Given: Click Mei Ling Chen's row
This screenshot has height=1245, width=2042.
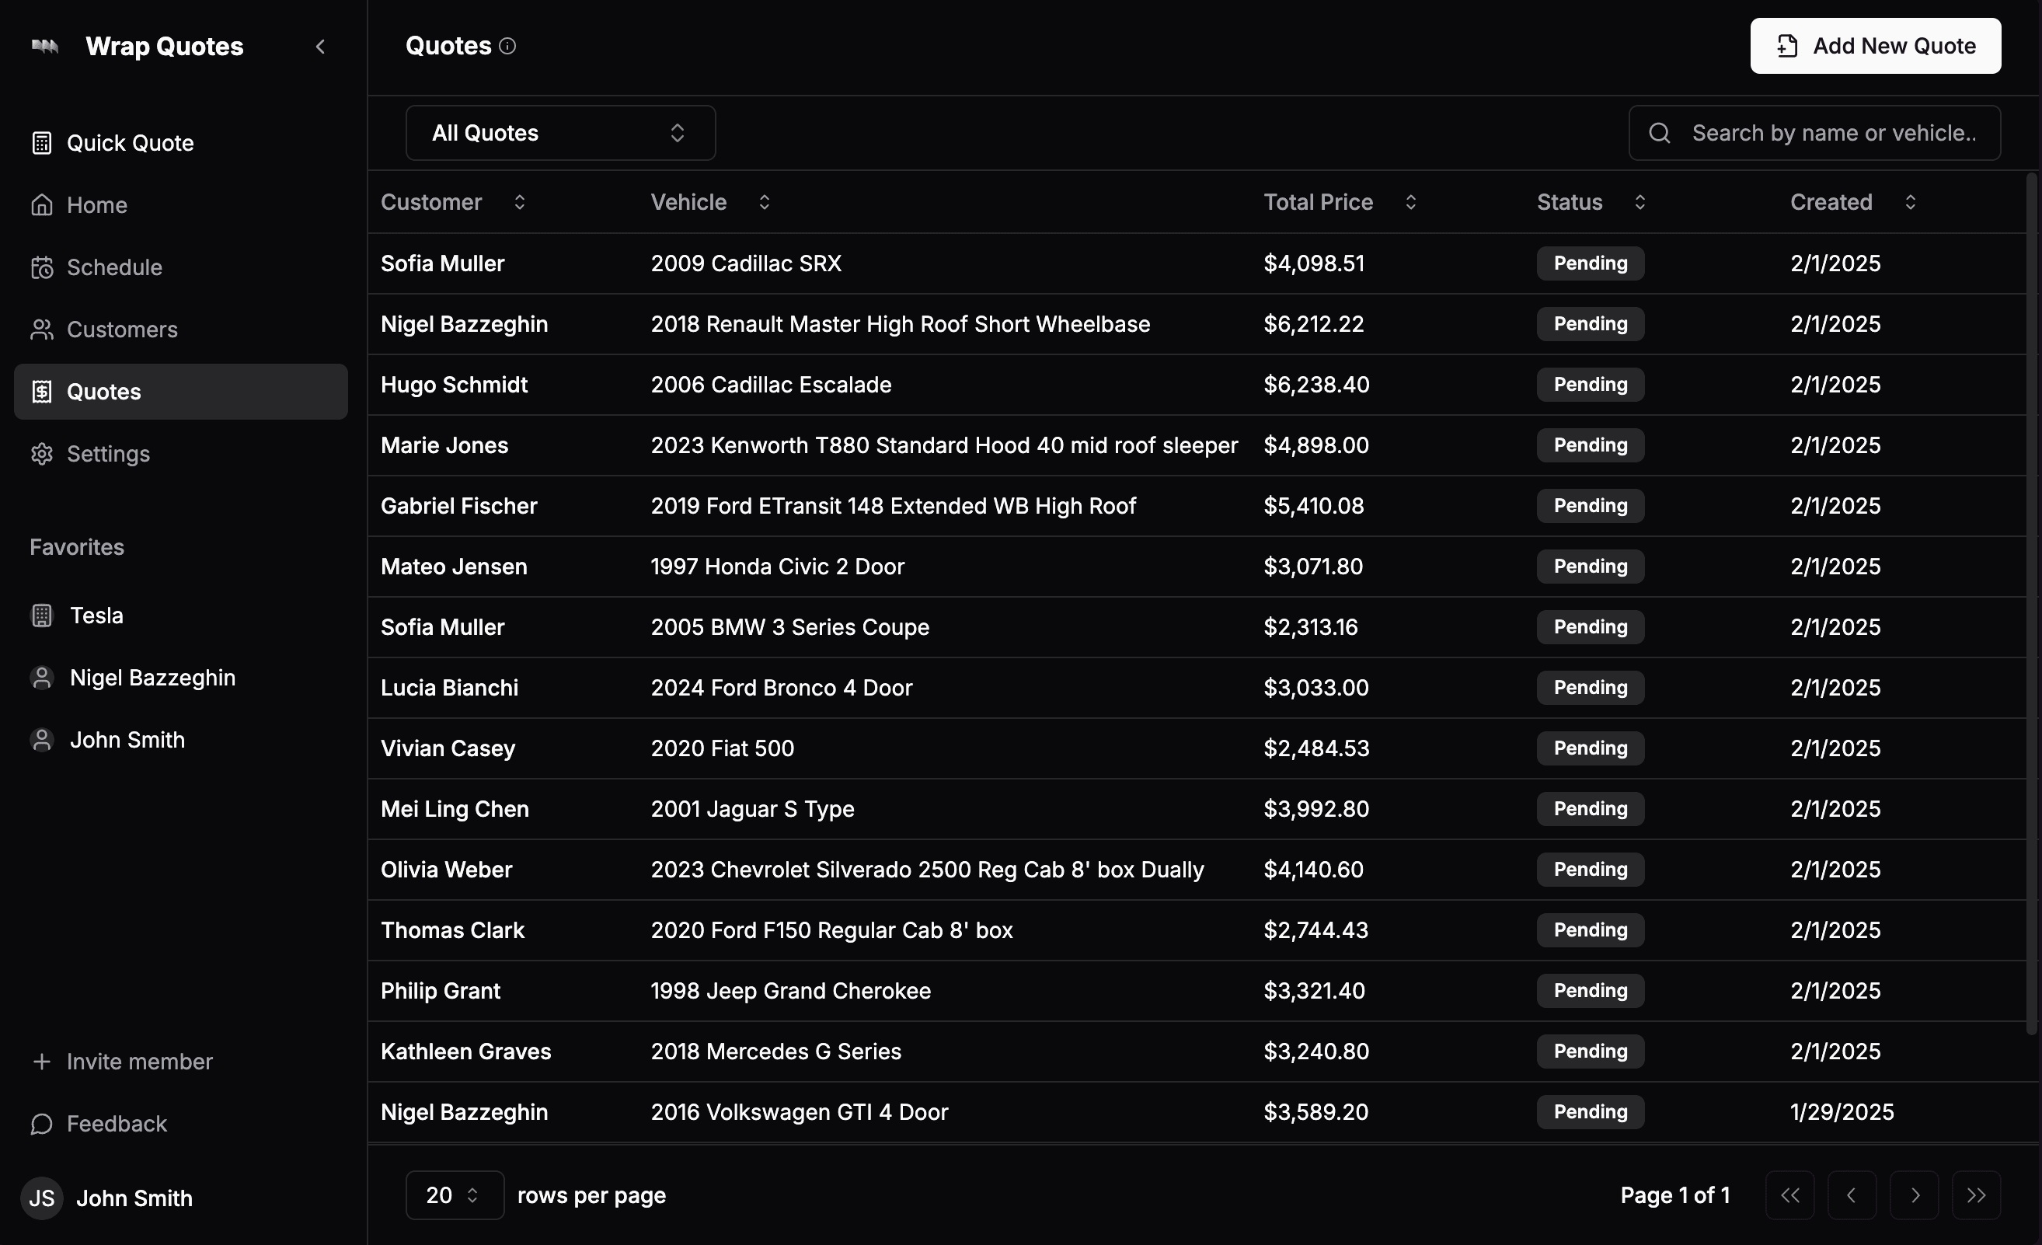Looking at the screenshot, I should [1197, 809].
